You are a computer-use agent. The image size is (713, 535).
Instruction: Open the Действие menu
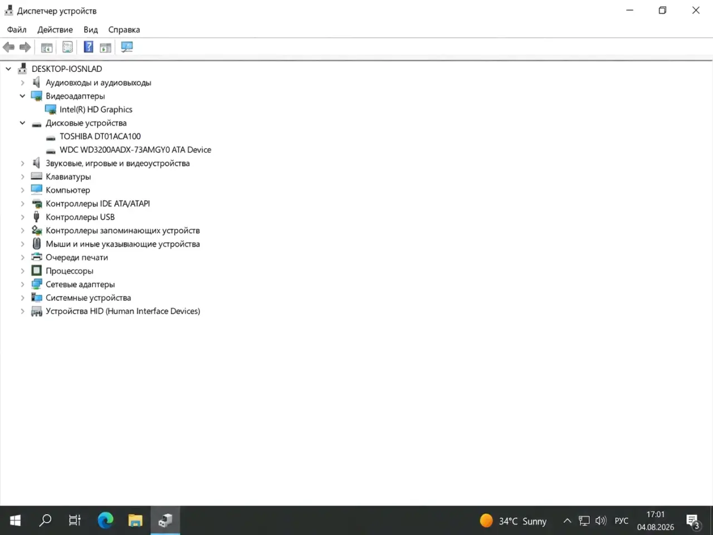[x=55, y=30]
